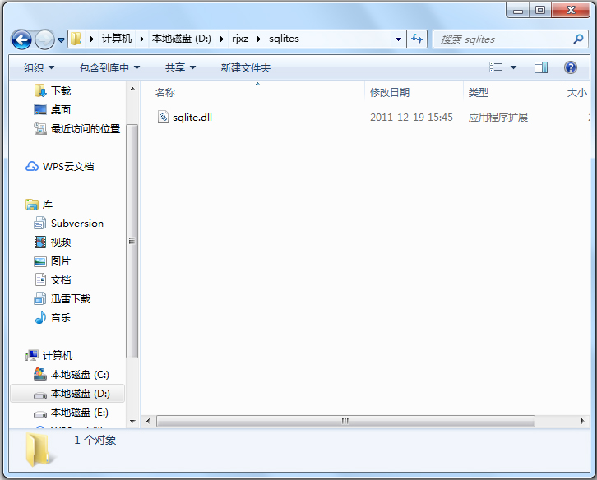Click the horizontal scrollbar in file list
The image size is (597, 480).
(345, 421)
